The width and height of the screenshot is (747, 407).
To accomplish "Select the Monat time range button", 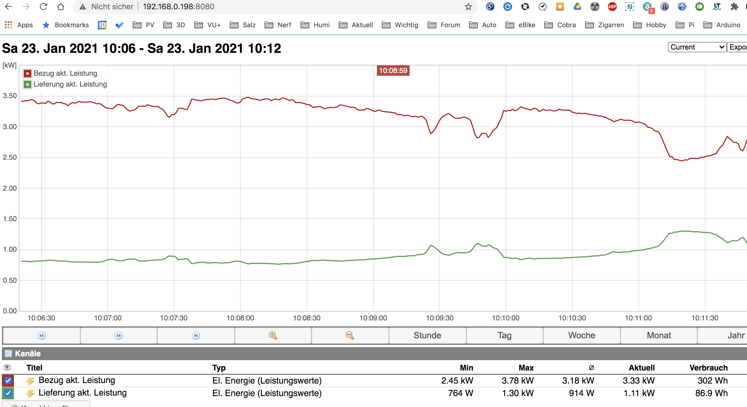I will (658, 335).
